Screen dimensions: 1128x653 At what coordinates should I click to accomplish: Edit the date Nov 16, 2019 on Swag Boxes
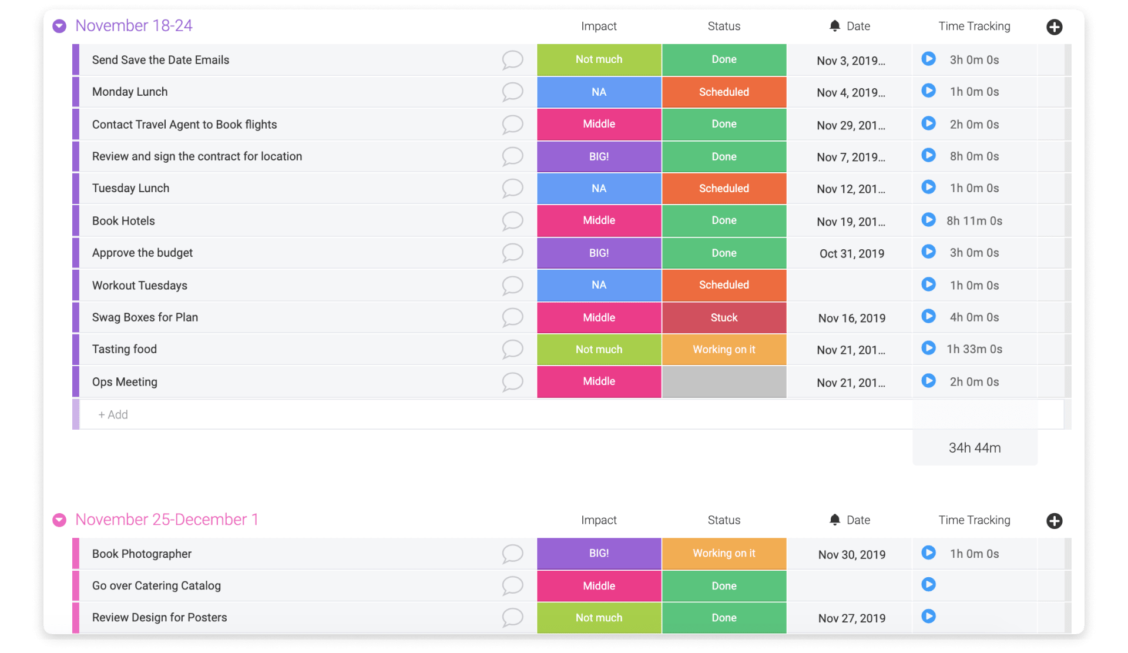[851, 317]
